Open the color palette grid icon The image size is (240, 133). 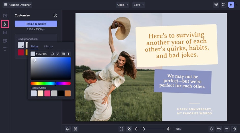(63, 54)
